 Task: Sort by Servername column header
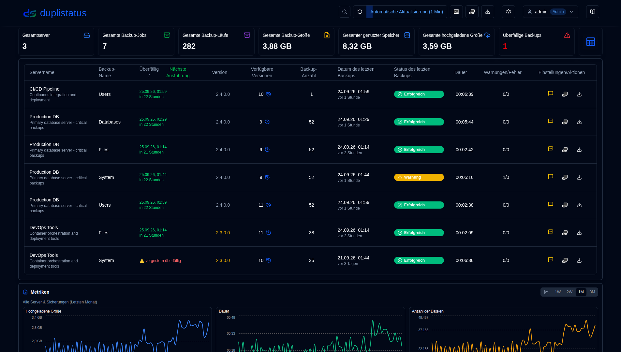coord(42,72)
